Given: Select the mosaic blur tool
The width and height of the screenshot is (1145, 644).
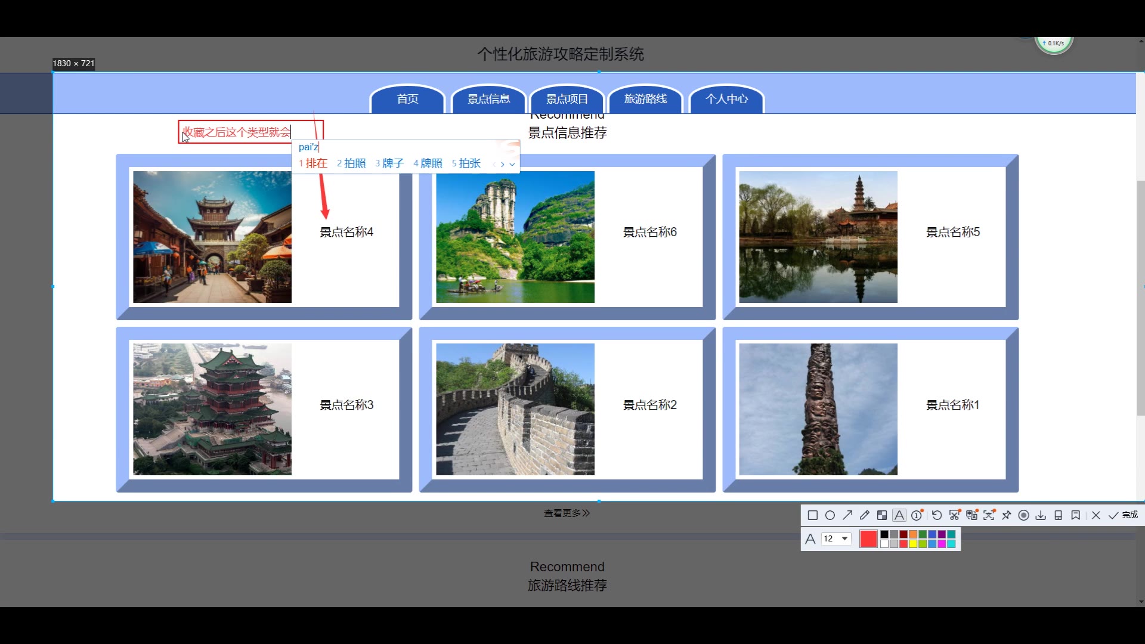Looking at the screenshot, I should pyautogui.click(x=882, y=515).
